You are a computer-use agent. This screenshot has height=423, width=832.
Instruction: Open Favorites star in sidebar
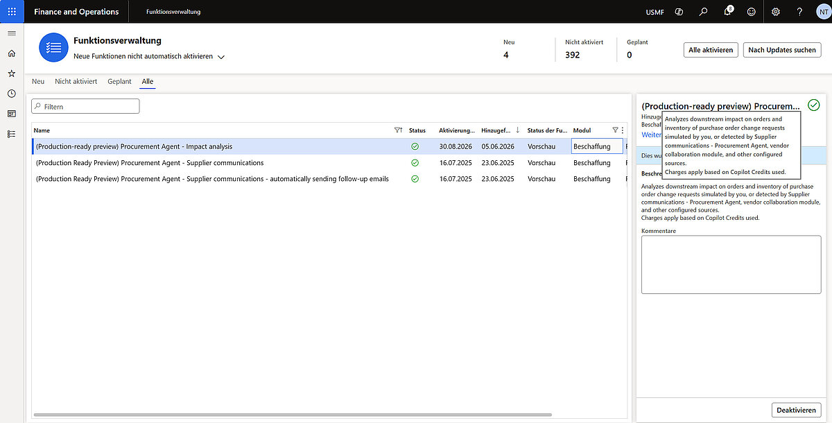[12, 74]
